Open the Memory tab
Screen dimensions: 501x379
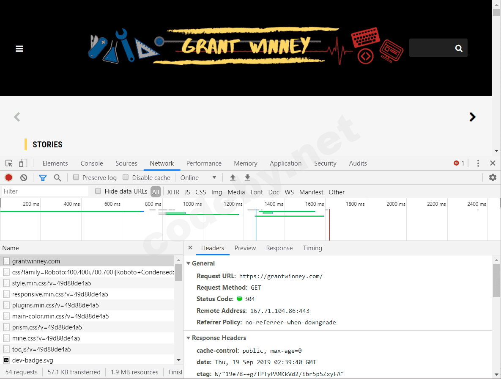(x=245, y=163)
